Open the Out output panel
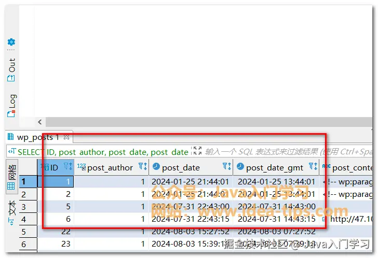 (x=11, y=70)
